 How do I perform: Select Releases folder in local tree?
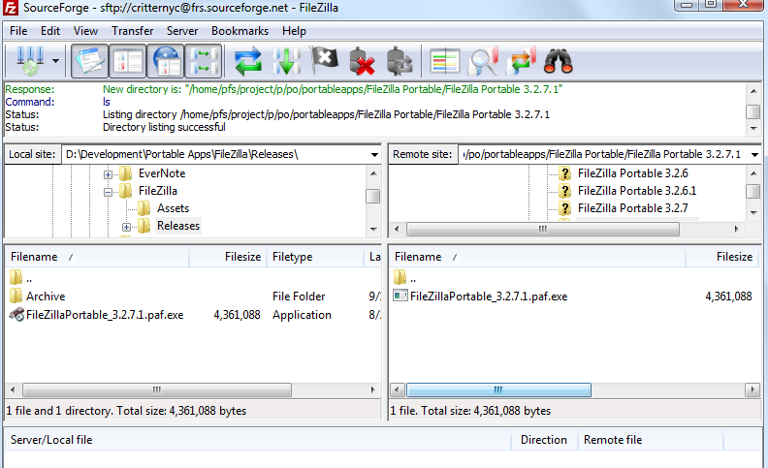(x=178, y=226)
